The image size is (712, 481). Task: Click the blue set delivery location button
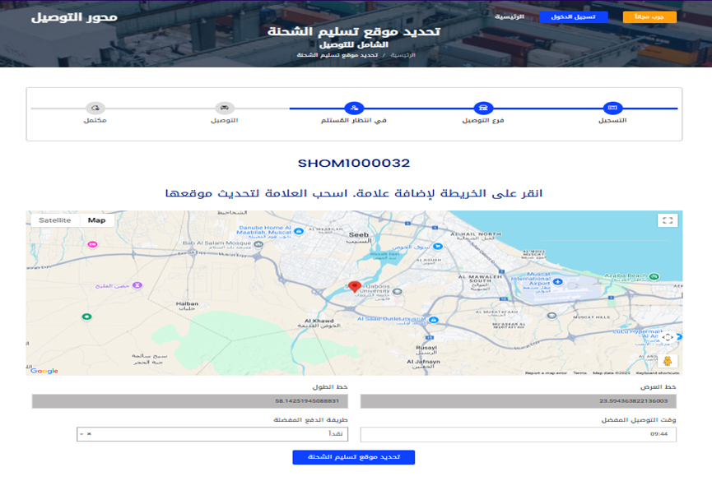pos(353,457)
